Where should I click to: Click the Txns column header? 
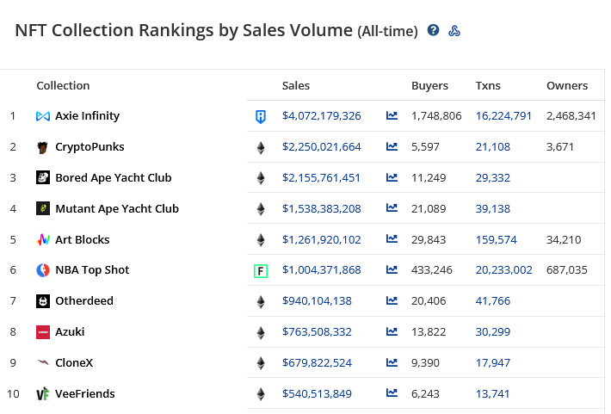(x=488, y=85)
